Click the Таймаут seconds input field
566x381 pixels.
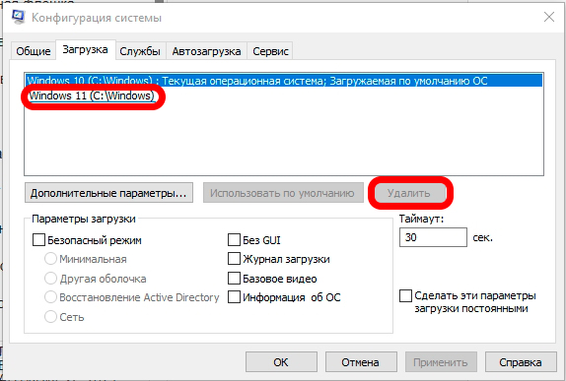click(x=433, y=237)
